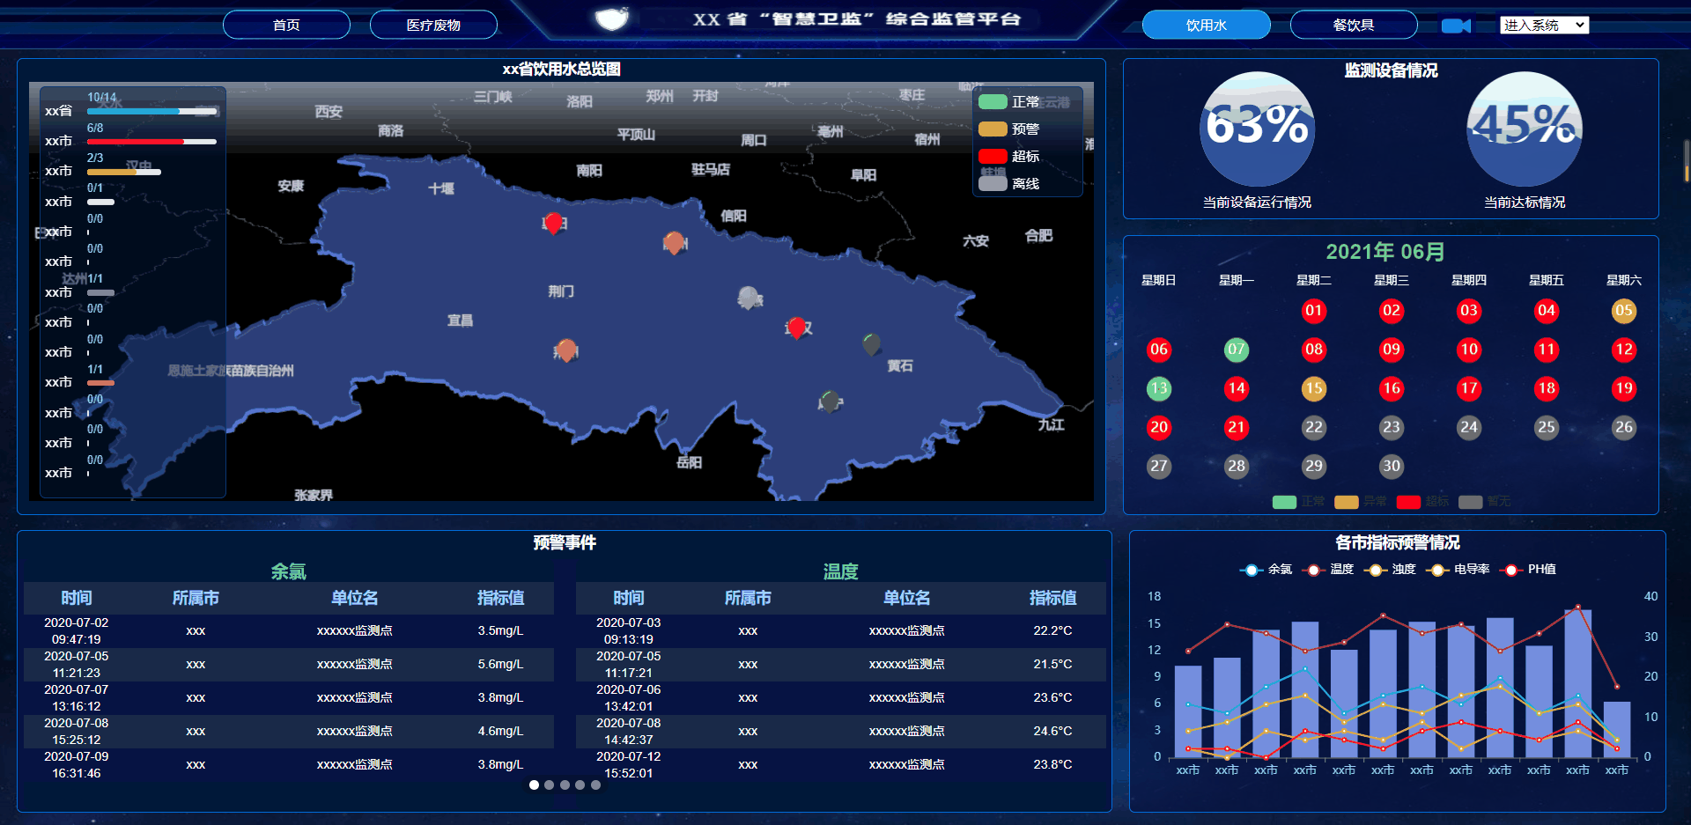Select the 饮用水 tab
This screenshot has height=825, width=1691.
(1206, 25)
